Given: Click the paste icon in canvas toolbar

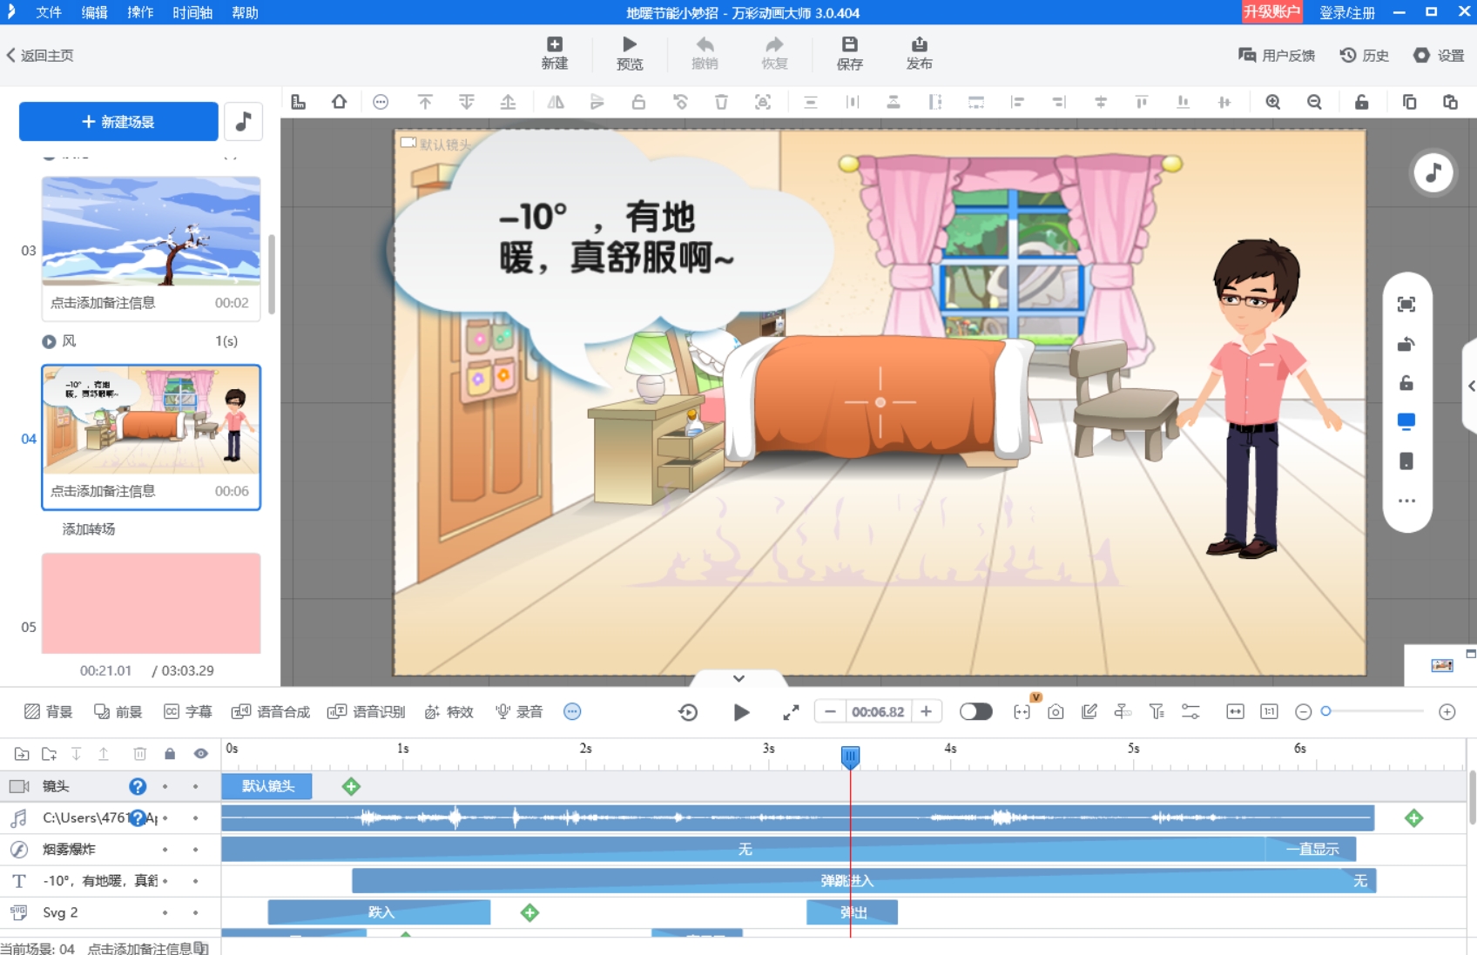Looking at the screenshot, I should pyautogui.click(x=1450, y=102).
